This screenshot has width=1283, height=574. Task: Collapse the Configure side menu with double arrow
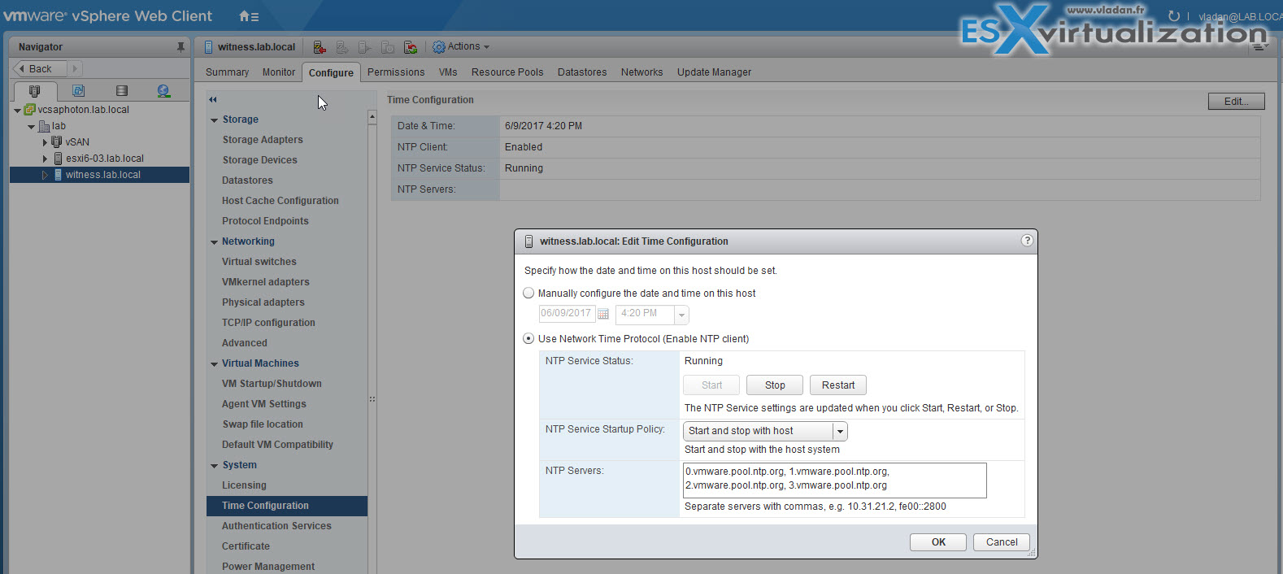pos(213,100)
